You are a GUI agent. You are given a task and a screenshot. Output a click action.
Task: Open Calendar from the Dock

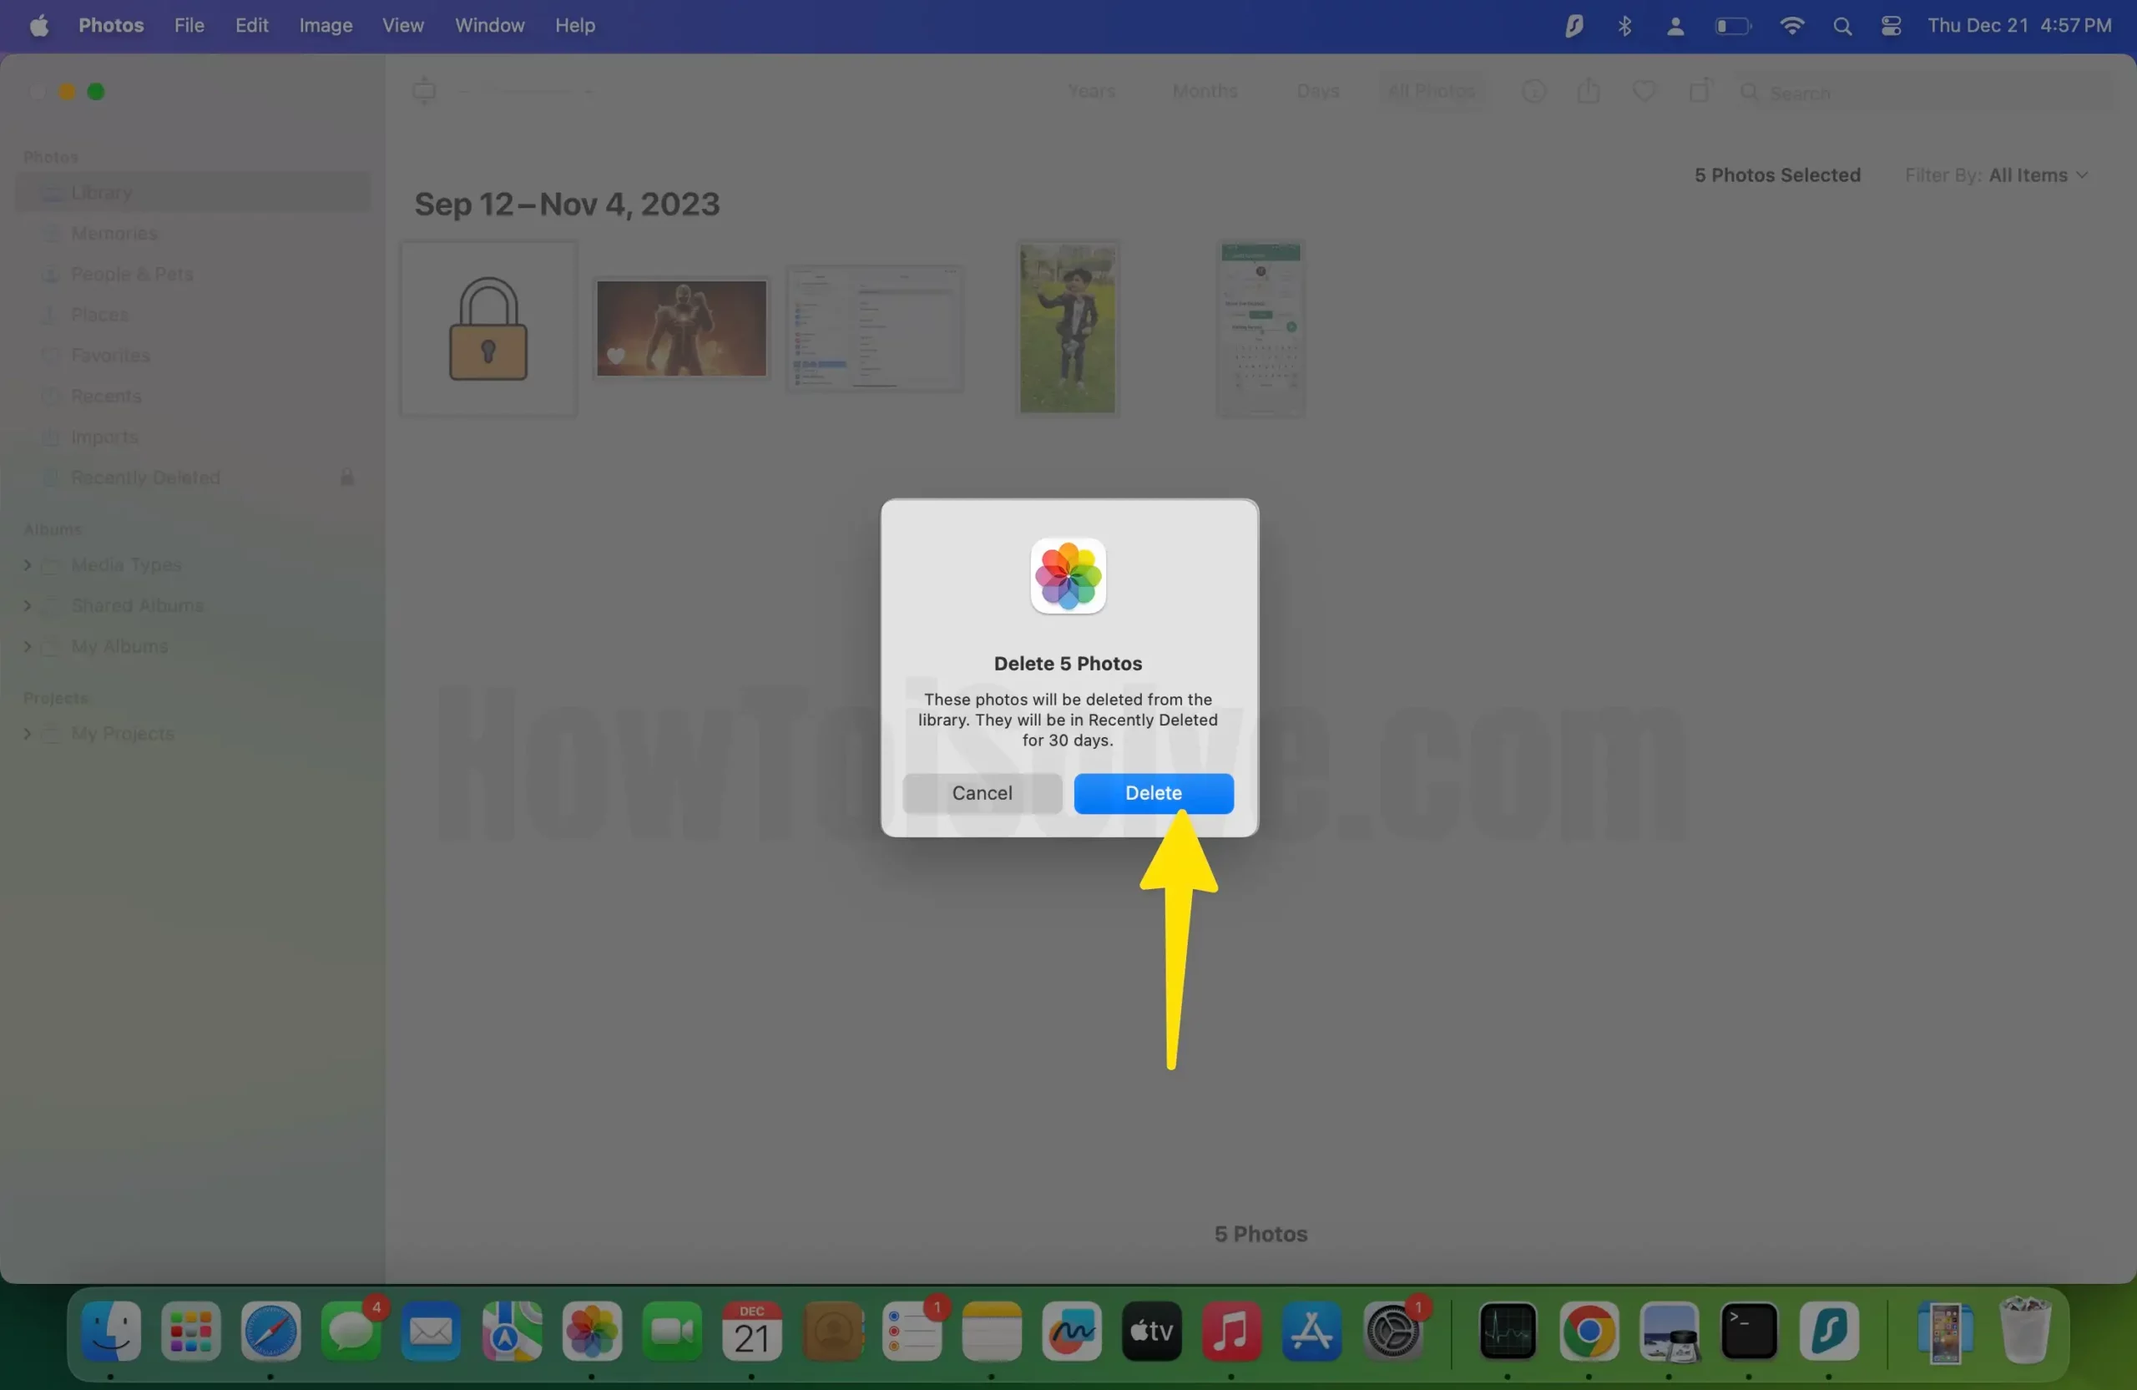750,1330
